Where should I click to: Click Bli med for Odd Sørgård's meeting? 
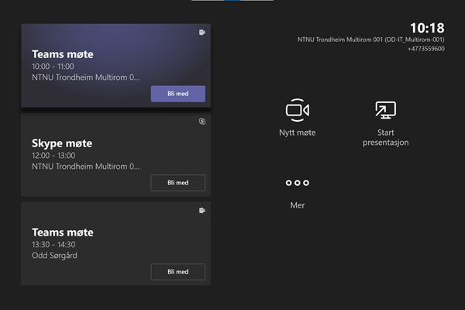(178, 272)
